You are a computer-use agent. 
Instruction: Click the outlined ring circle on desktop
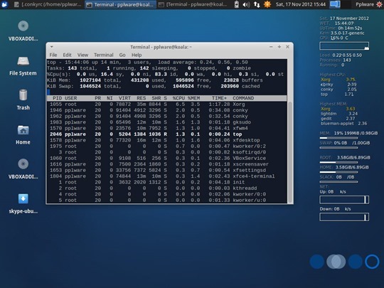[372, 262]
